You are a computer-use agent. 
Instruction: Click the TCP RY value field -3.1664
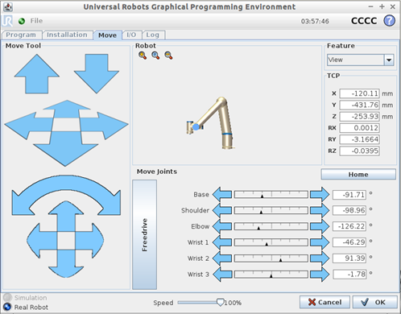click(x=359, y=139)
